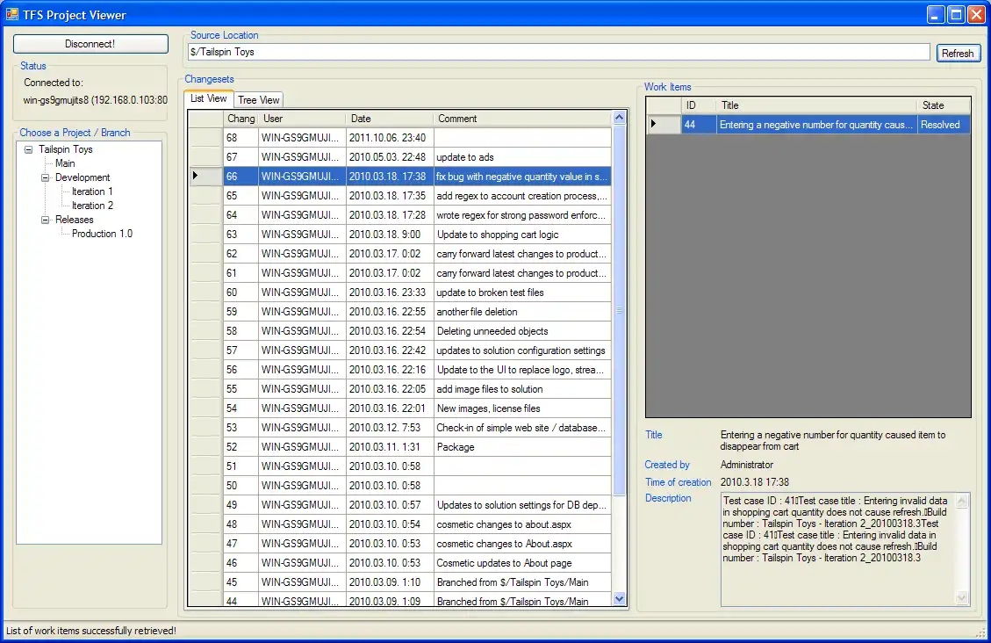Maximize the TFS Project Viewer window
The width and height of the screenshot is (991, 643).
click(956, 14)
